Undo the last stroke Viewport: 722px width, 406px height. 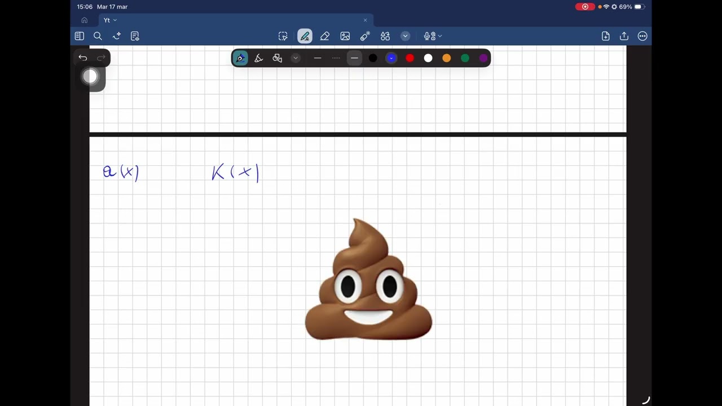coord(83,58)
